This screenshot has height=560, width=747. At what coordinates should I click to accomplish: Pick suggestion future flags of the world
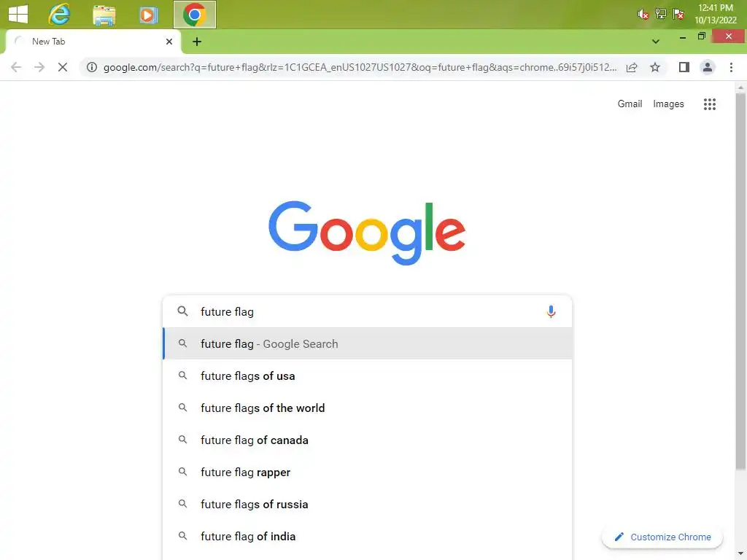point(368,408)
